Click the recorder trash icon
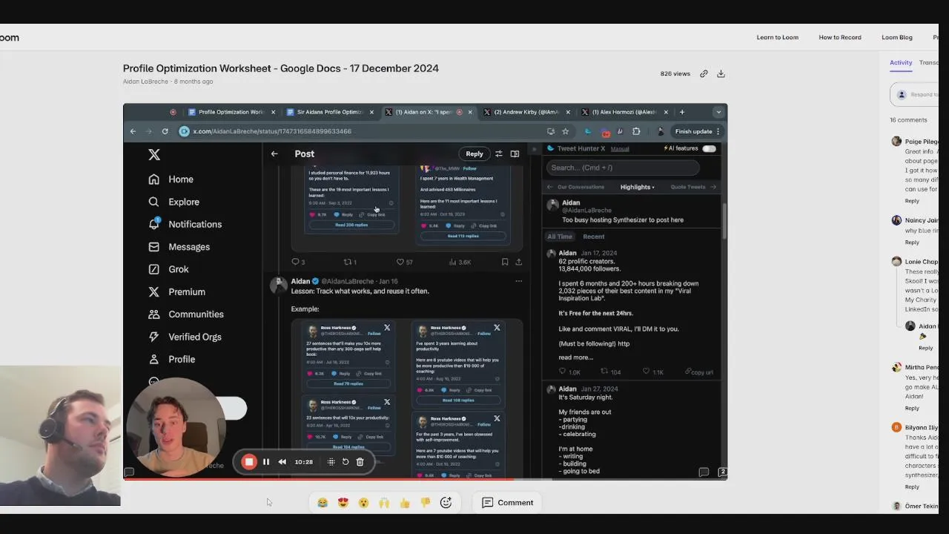949x534 pixels. [360, 461]
